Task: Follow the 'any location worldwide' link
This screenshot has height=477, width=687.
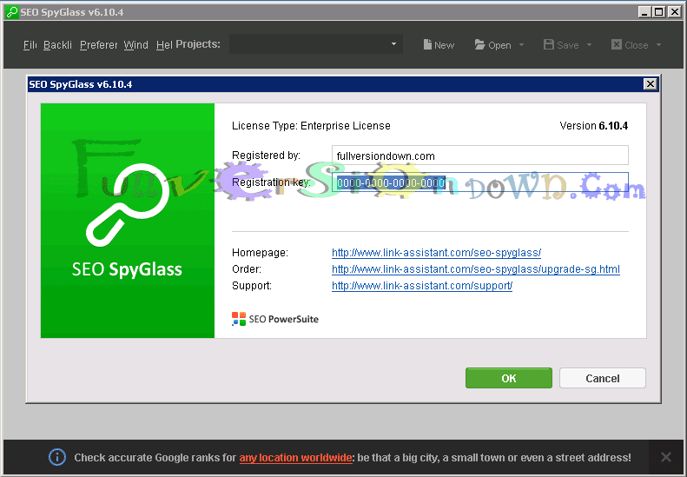Action: coord(296,458)
